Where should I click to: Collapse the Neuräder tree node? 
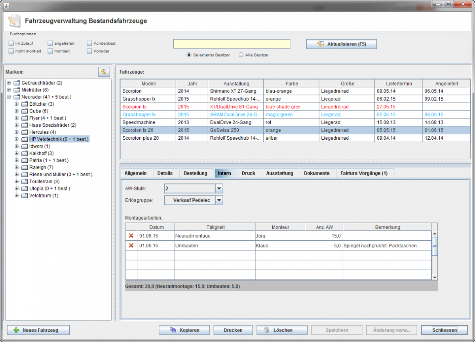click(x=9, y=97)
